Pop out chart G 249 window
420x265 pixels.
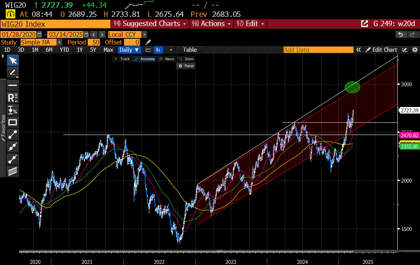(364, 24)
